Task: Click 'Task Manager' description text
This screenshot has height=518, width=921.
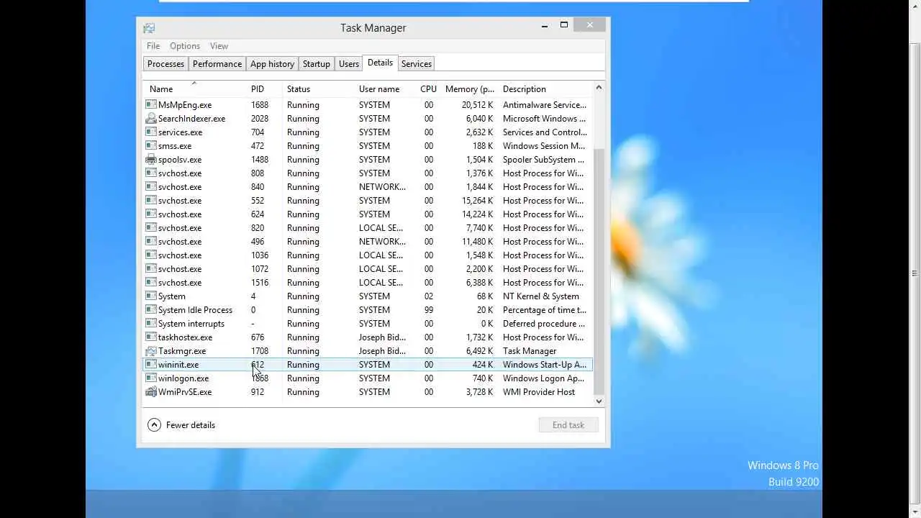Action: (530, 350)
